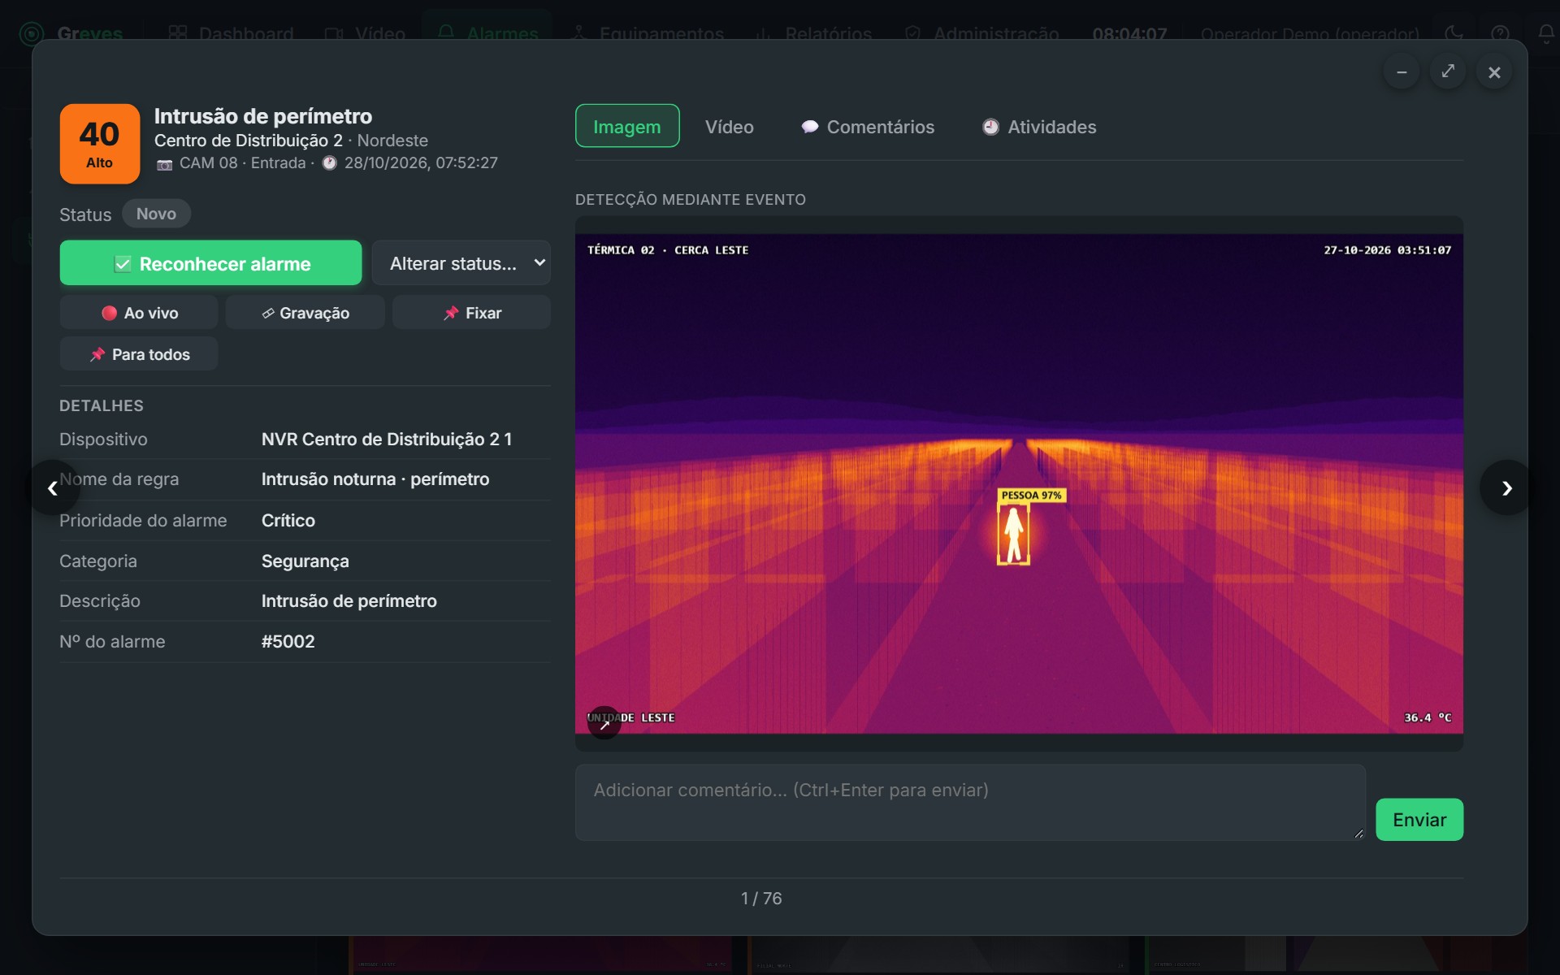Acknowledge alarm with Reconhecer alarme button
Image resolution: width=1560 pixels, height=975 pixels.
pyautogui.click(x=210, y=262)
